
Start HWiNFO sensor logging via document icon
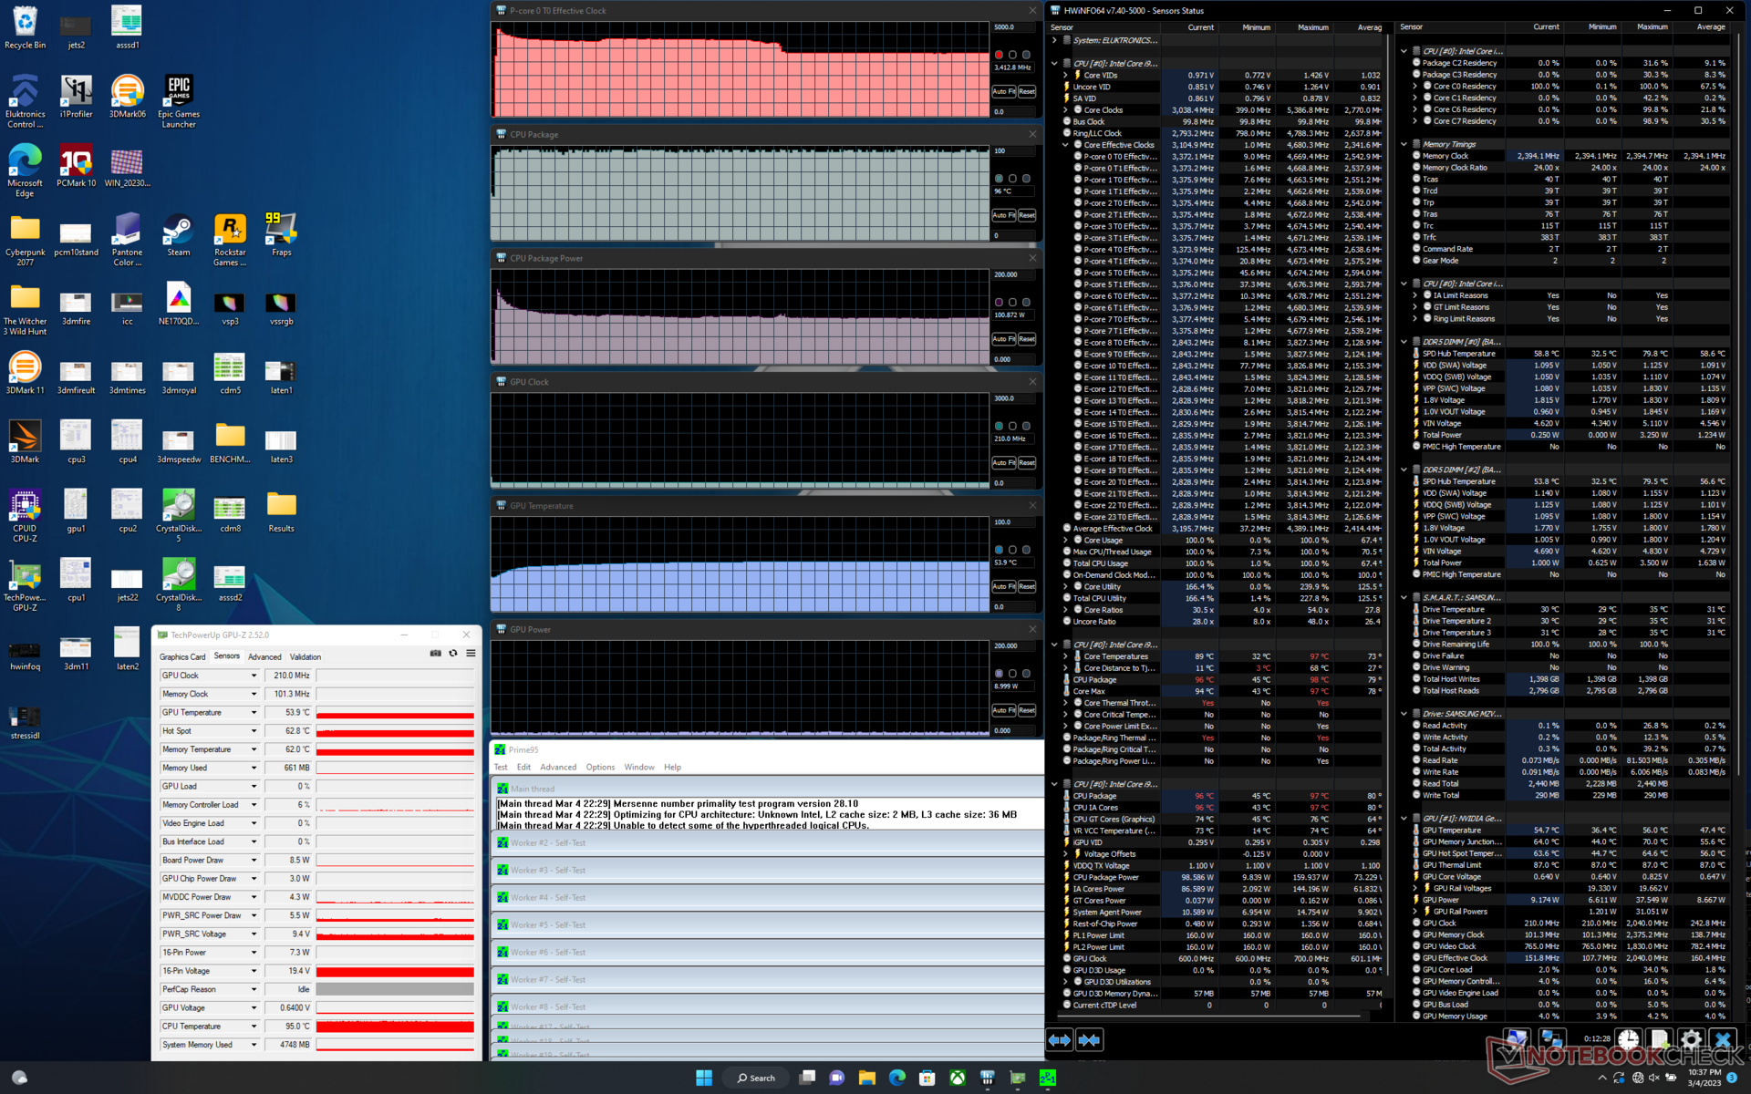click(x=1660, y=1039)
